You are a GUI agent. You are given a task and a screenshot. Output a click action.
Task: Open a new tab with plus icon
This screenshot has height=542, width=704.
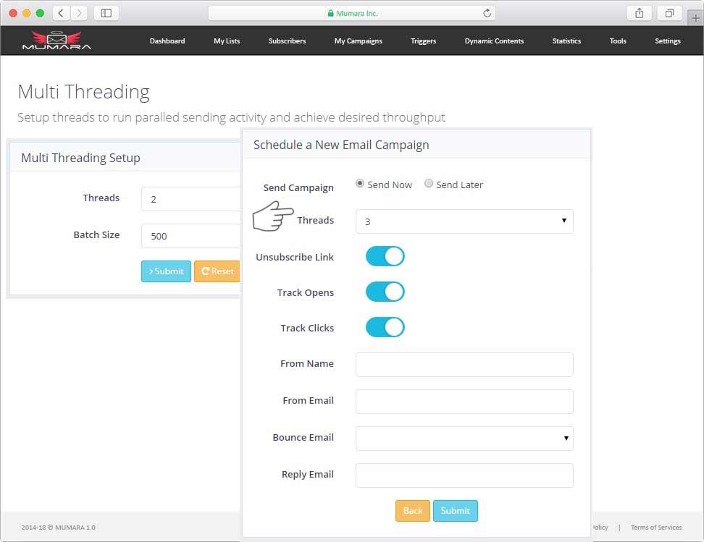(696, 18)
